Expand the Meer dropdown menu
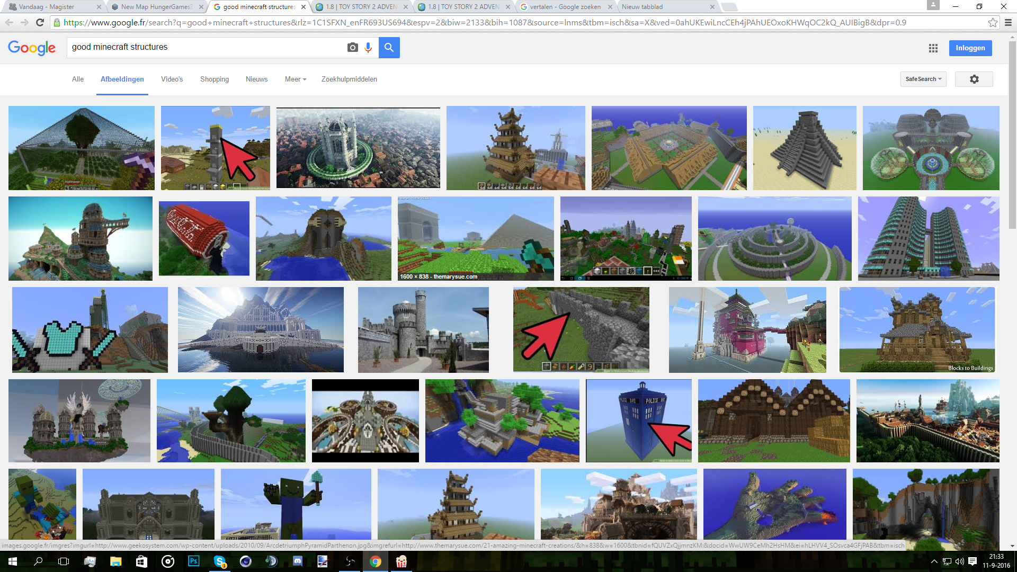This screenshot has width=1017, height=572. 296,79
